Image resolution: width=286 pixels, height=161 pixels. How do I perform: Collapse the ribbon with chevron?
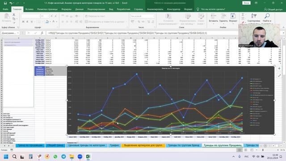283,27
